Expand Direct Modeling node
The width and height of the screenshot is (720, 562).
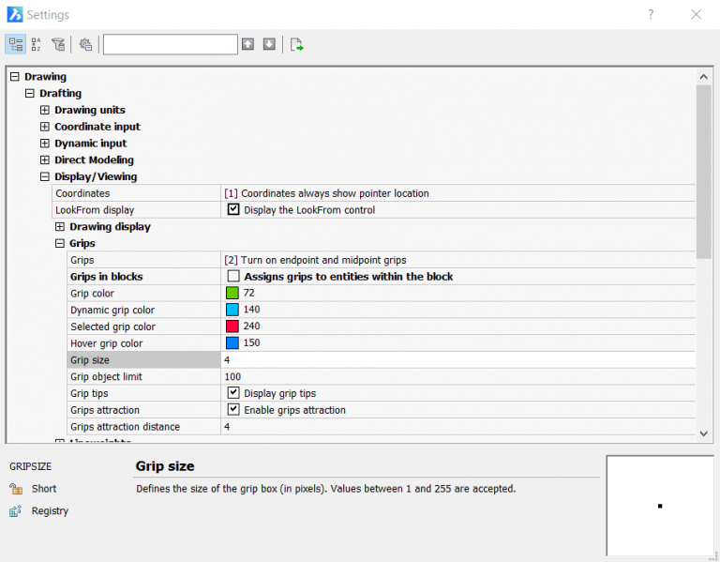45,159
